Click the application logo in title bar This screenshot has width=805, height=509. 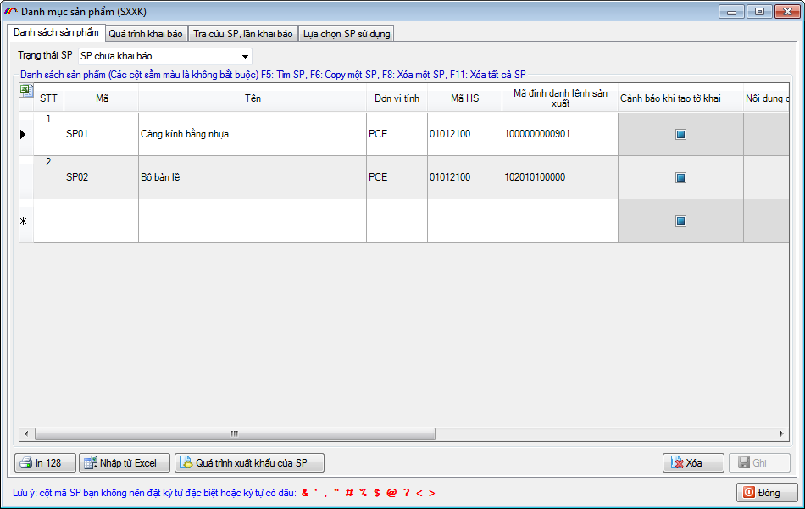[x=11, y=11]
